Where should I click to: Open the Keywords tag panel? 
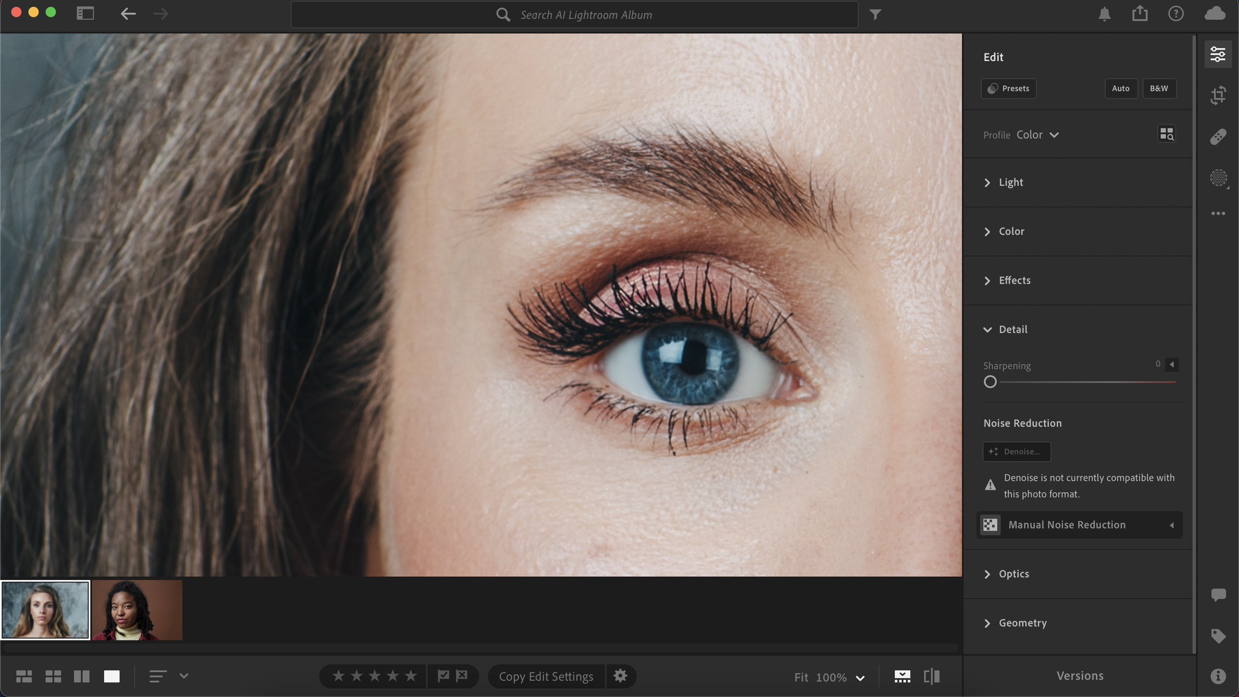pos(1218,636)
